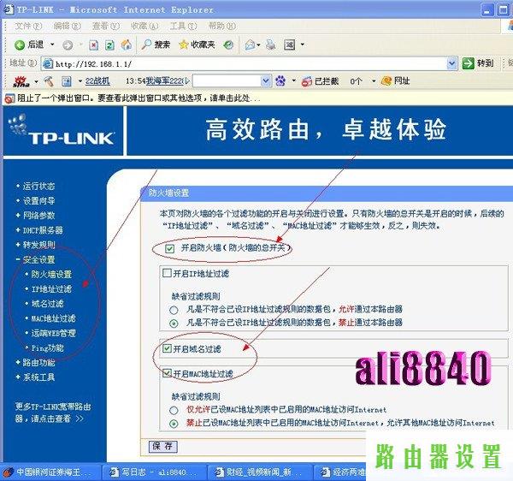Open Back button history dropdown arrow

point(51,45)
